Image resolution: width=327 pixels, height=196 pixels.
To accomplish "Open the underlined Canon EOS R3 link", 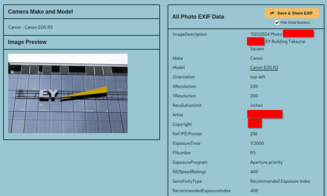I will [264, 68].
